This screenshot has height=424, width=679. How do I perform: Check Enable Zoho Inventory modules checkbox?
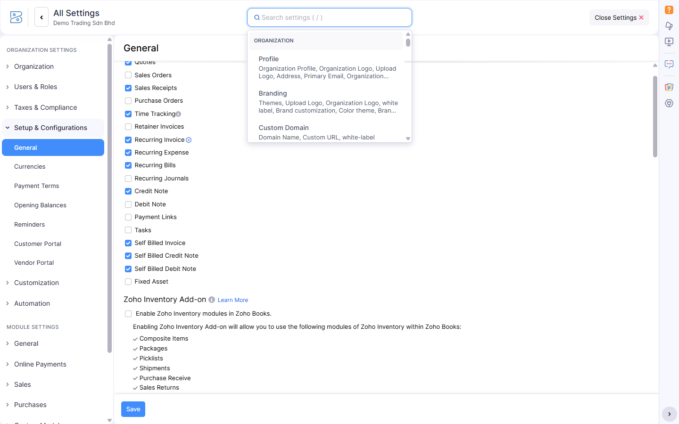point(128,314)
